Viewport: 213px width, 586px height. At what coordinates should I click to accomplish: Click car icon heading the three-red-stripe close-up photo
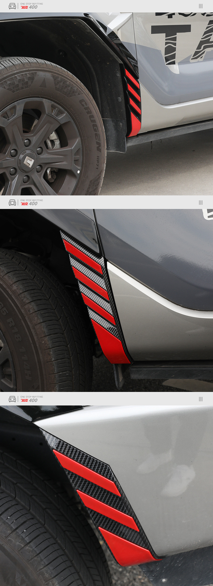pyautogui.click(x=12, y=399)
